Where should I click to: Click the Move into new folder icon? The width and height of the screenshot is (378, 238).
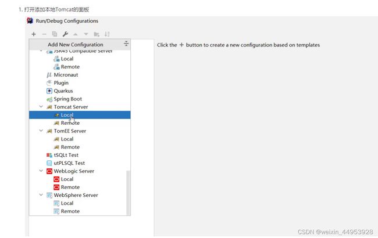(x=97, y=34)
